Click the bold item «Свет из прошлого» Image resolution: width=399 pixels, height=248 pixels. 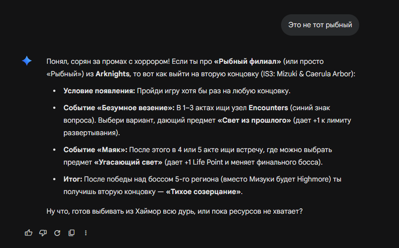[x=254, y=120]
